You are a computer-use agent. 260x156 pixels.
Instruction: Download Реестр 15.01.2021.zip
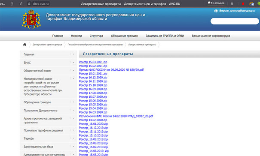[93, 74]
